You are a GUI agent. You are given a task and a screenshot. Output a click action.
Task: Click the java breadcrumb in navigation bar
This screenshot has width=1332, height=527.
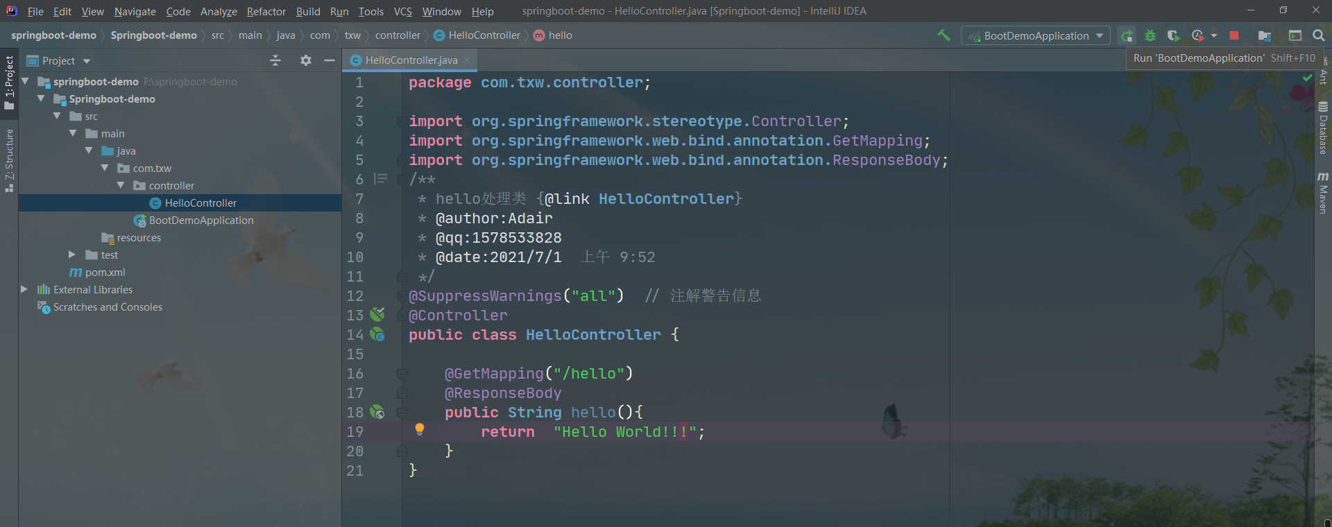coord(286,35)
